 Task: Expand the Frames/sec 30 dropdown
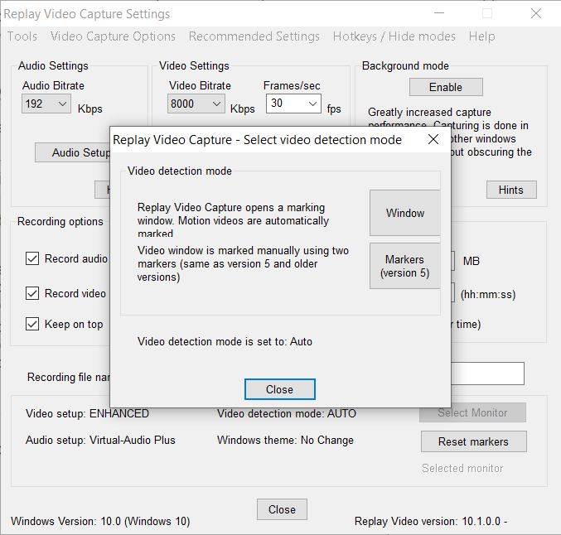tap(293, 104)
